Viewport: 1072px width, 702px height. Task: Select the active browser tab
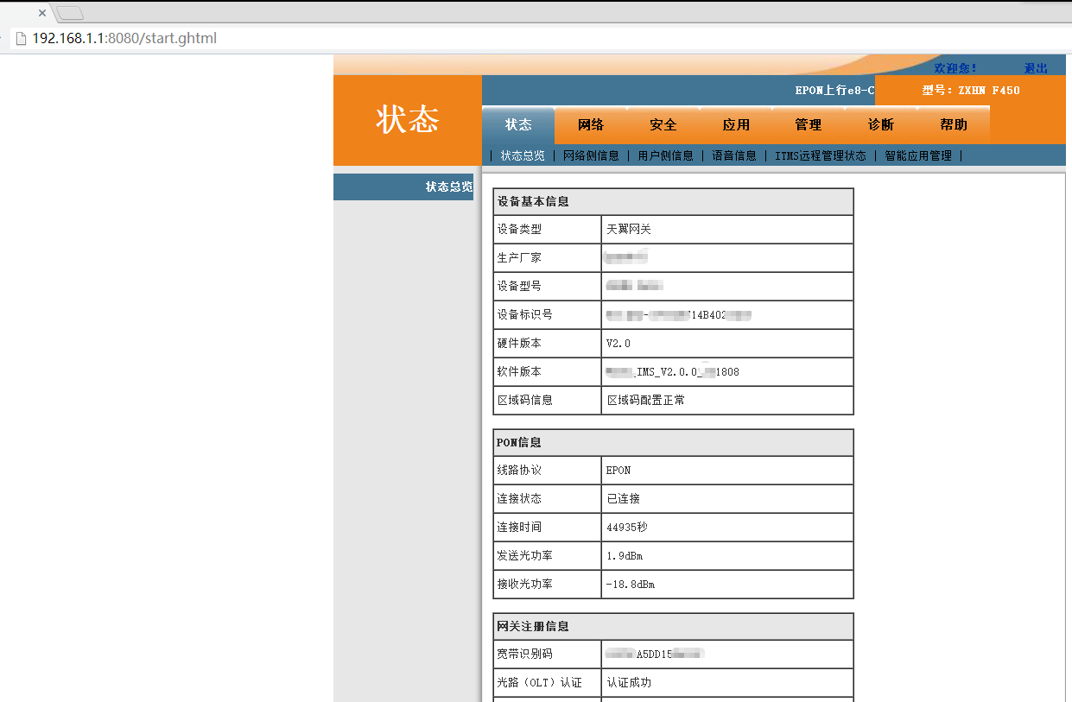52,13
